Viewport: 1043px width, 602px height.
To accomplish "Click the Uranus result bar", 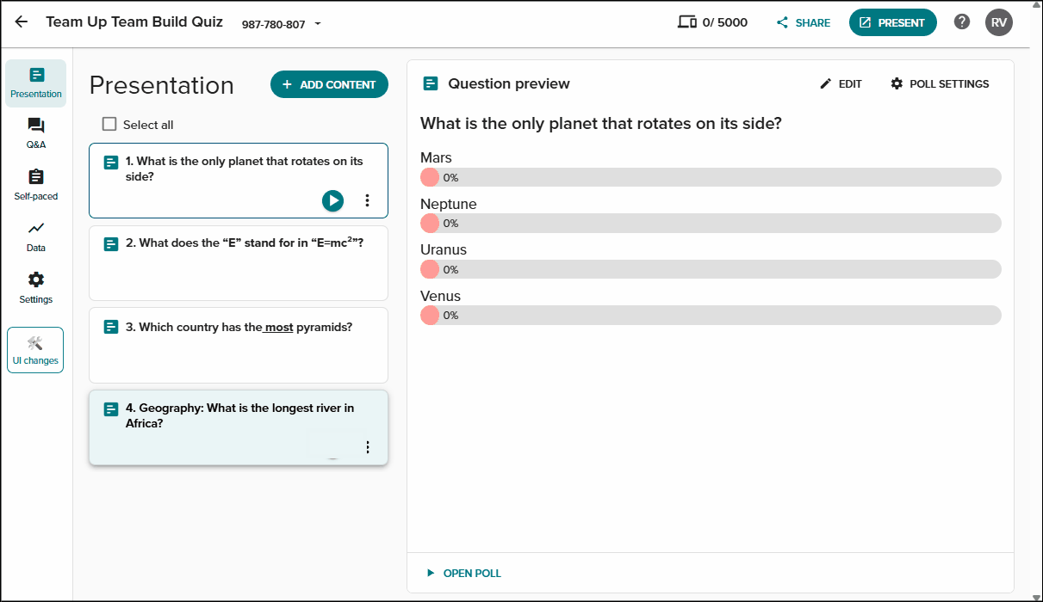I will click(711, 269).
